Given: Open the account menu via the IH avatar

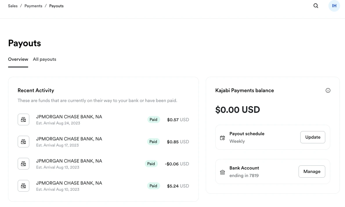Looking at the screenshot, I should [x=334, y=6].
